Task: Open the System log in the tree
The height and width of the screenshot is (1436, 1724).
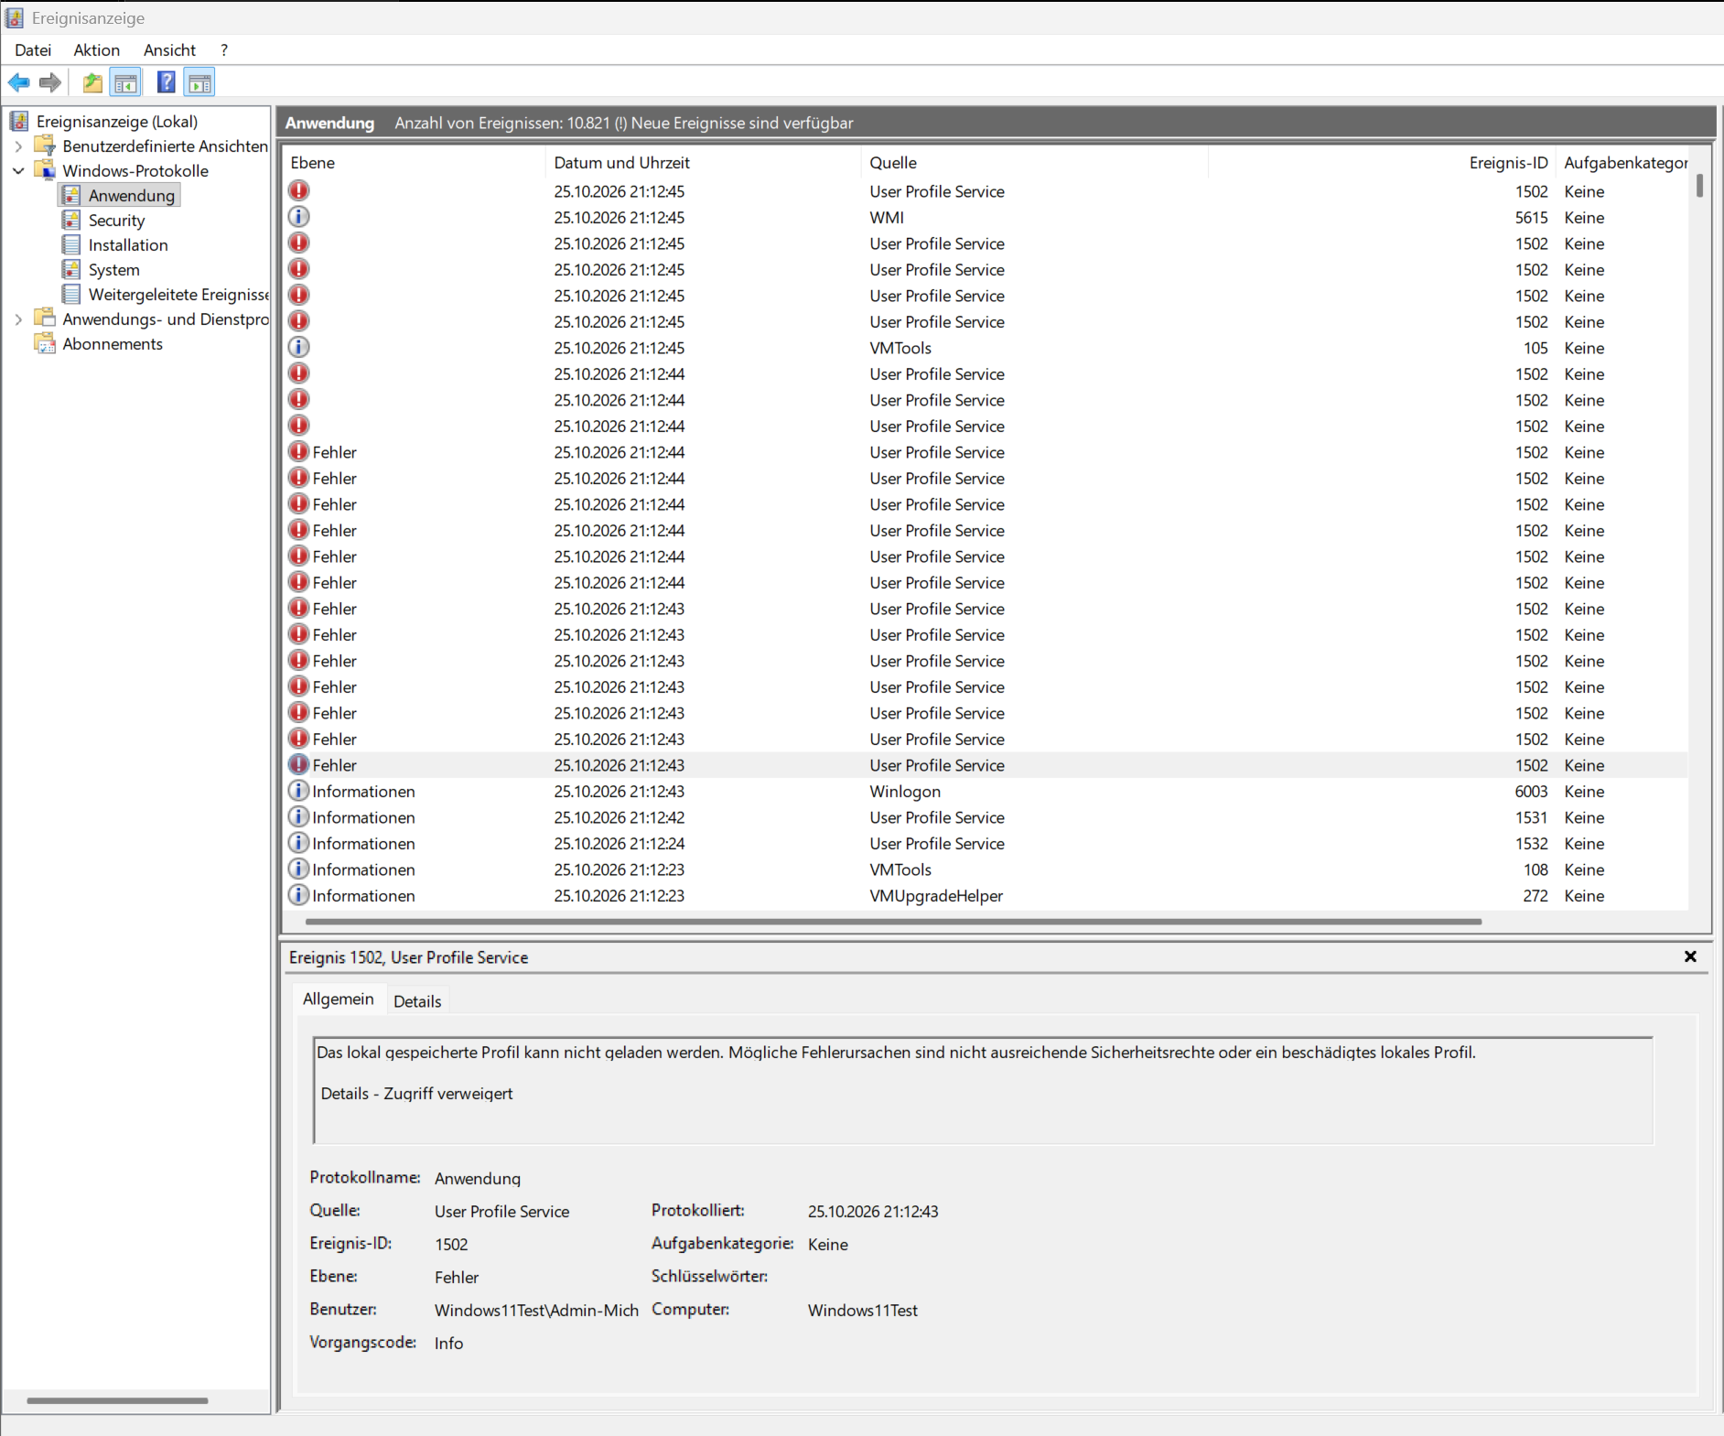Action: click(113, 270)
